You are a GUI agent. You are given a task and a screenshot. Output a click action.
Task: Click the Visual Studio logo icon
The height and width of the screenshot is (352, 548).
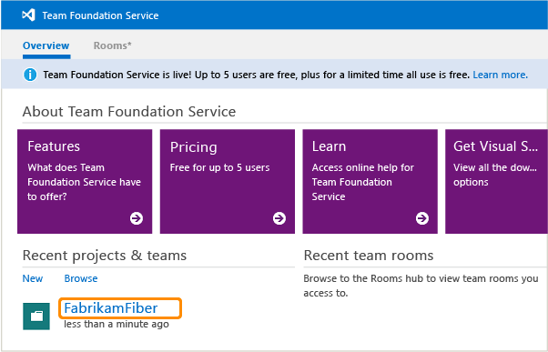[x=28, y=15]
